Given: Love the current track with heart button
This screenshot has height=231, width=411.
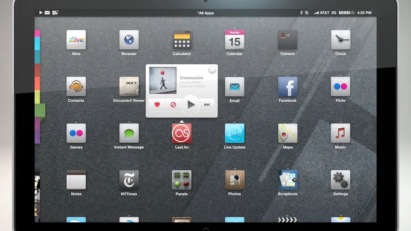Looking at the screenshot, I should click(157, 105).
